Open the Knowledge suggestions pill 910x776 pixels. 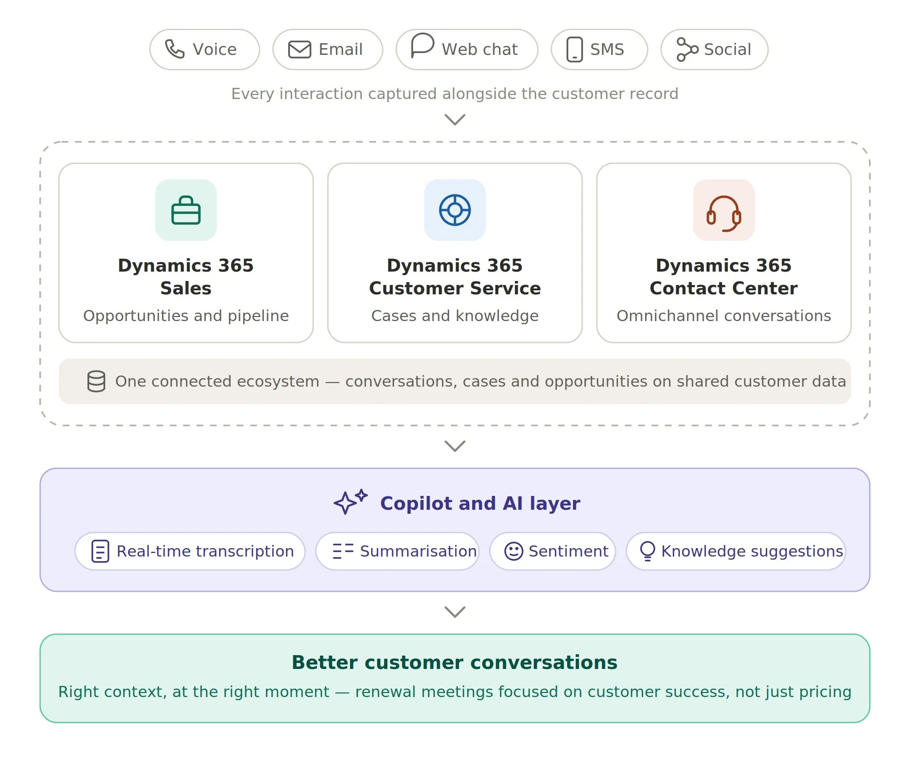736,551
